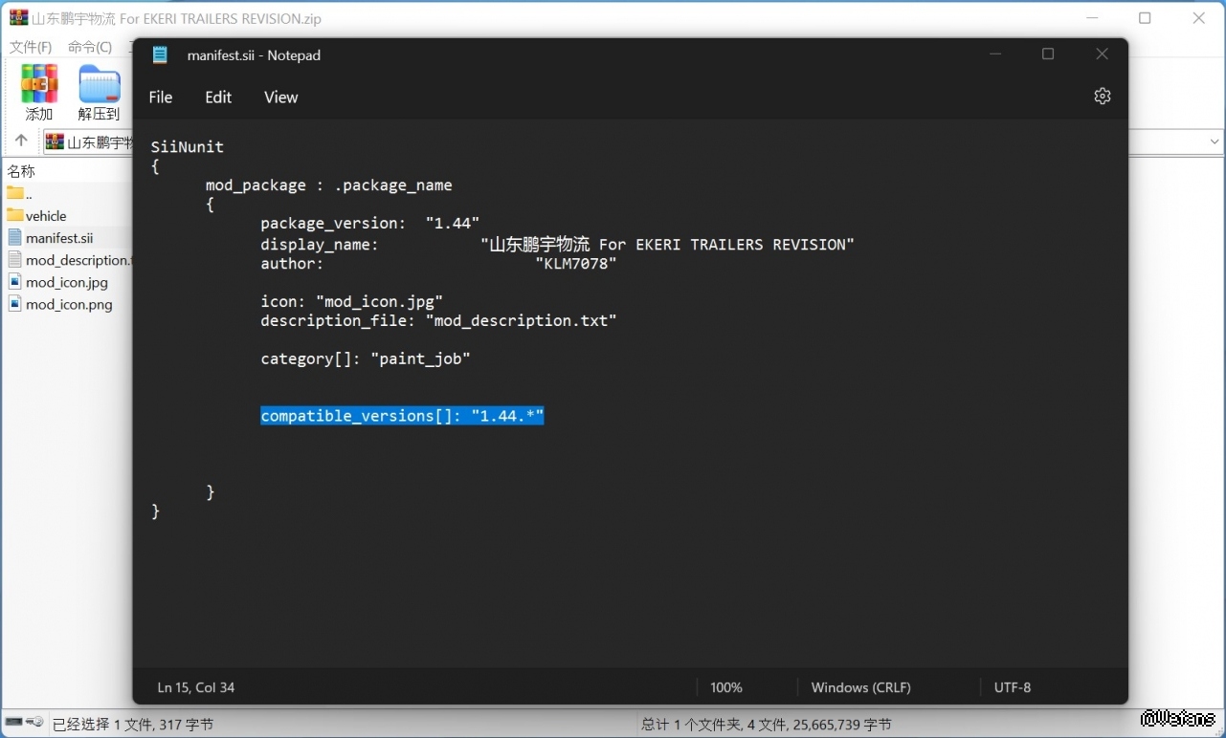
Task: Select the mod_icon.jpg file
Action: [67, 282]
